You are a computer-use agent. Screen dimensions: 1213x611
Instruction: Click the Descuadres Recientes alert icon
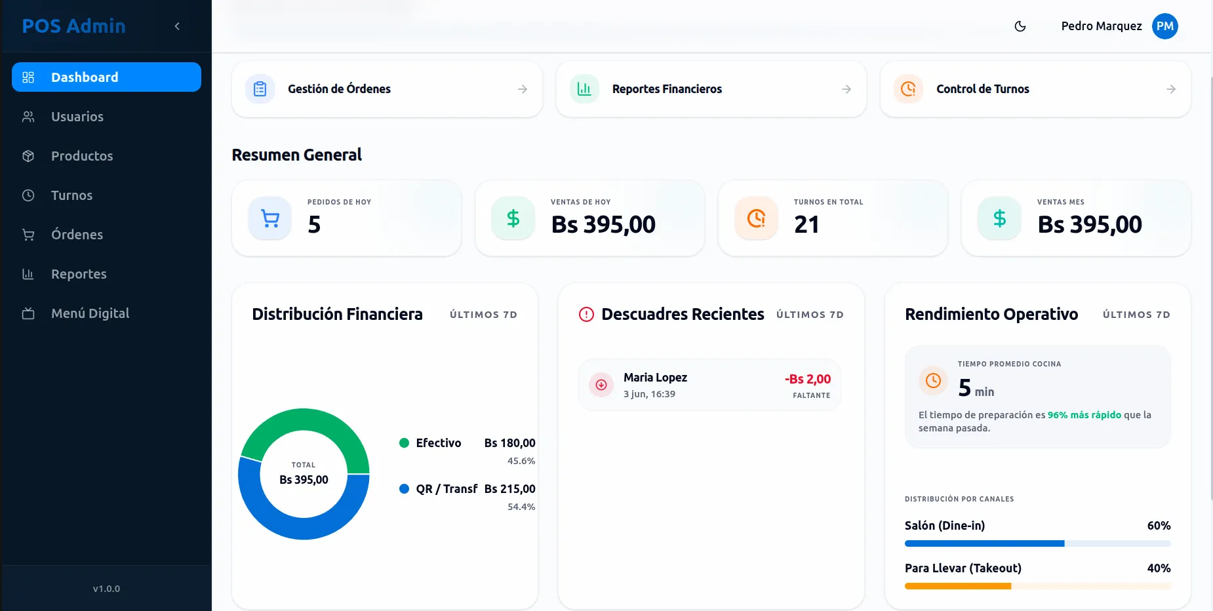coord(586,315)
